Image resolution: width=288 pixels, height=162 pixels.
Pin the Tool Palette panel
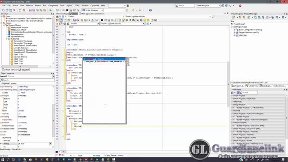click(285, 90)
